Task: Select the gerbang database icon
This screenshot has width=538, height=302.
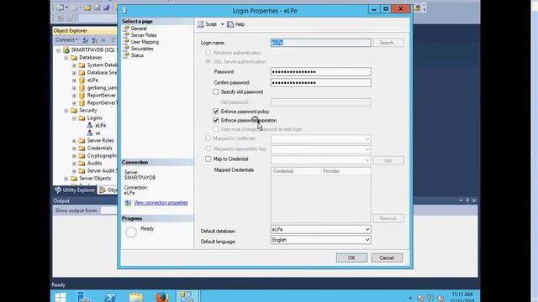Action: (x=82, y=87)
